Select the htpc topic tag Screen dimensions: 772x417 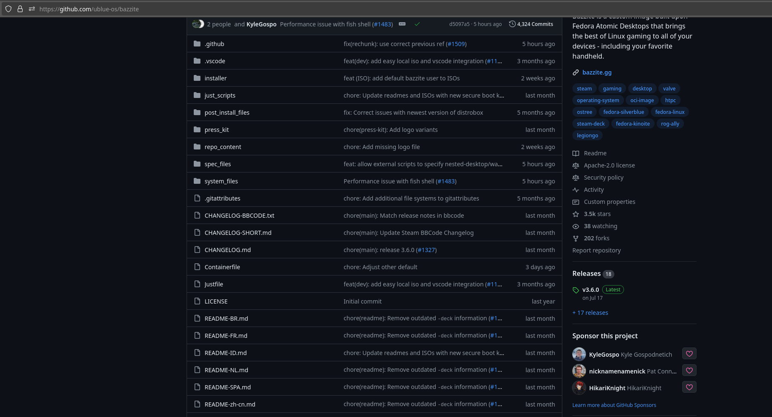[670, 100]
